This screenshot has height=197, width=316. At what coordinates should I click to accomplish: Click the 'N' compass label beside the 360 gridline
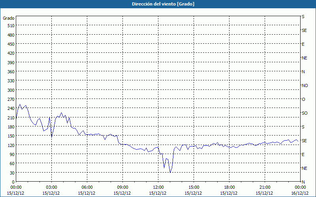tap(303, 72)
